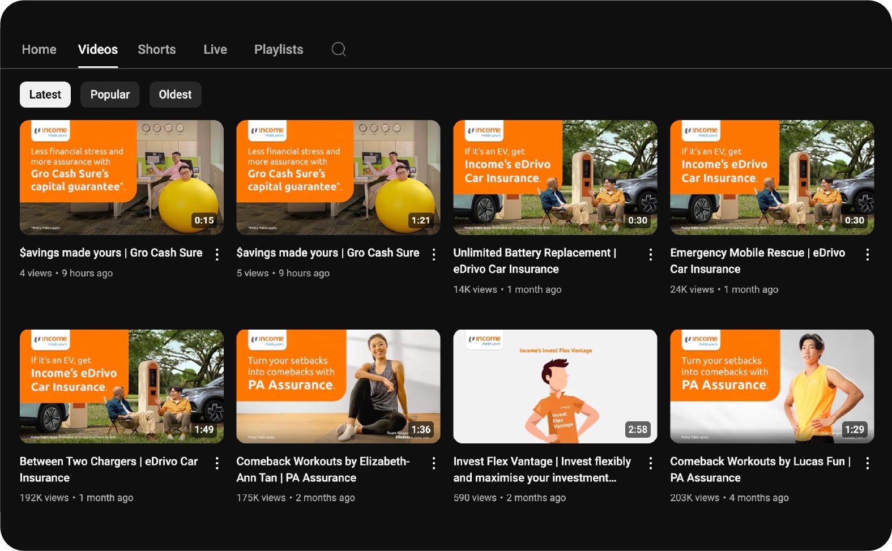The image size is (892, 551).
Task: Play the Unlimited Battery Replacement thumbnail
Action: (x=555, y=177)
